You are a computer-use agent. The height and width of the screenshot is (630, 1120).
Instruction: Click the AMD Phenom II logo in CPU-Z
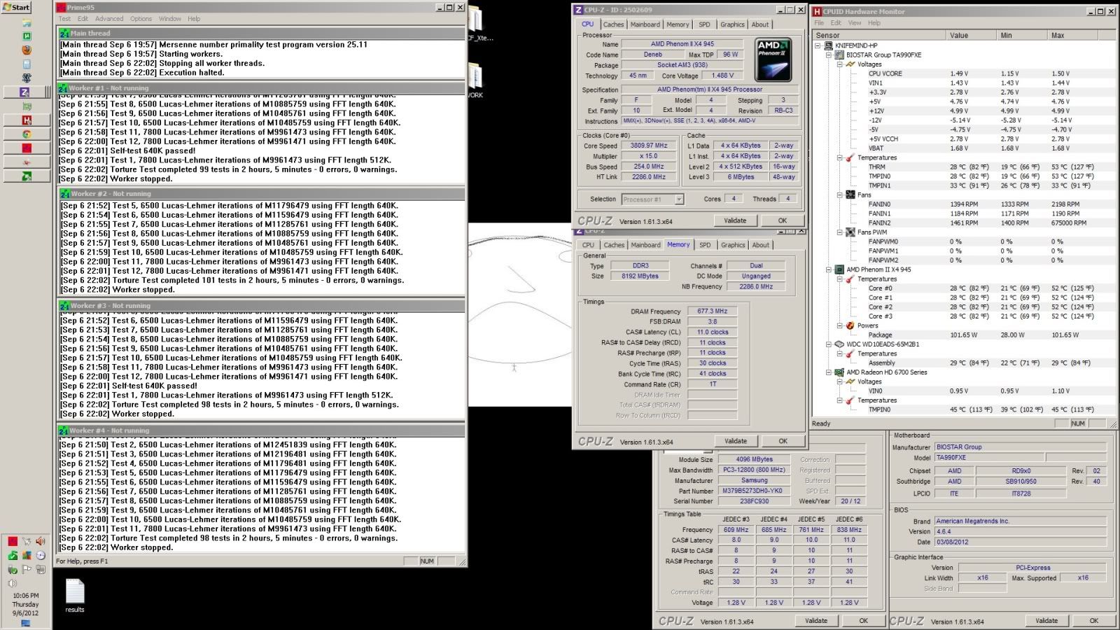773,59
